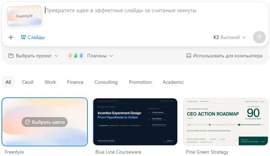This screenshot has width=270, height=156.
Task: Click Использовать для компьютера
Action: 225,56
